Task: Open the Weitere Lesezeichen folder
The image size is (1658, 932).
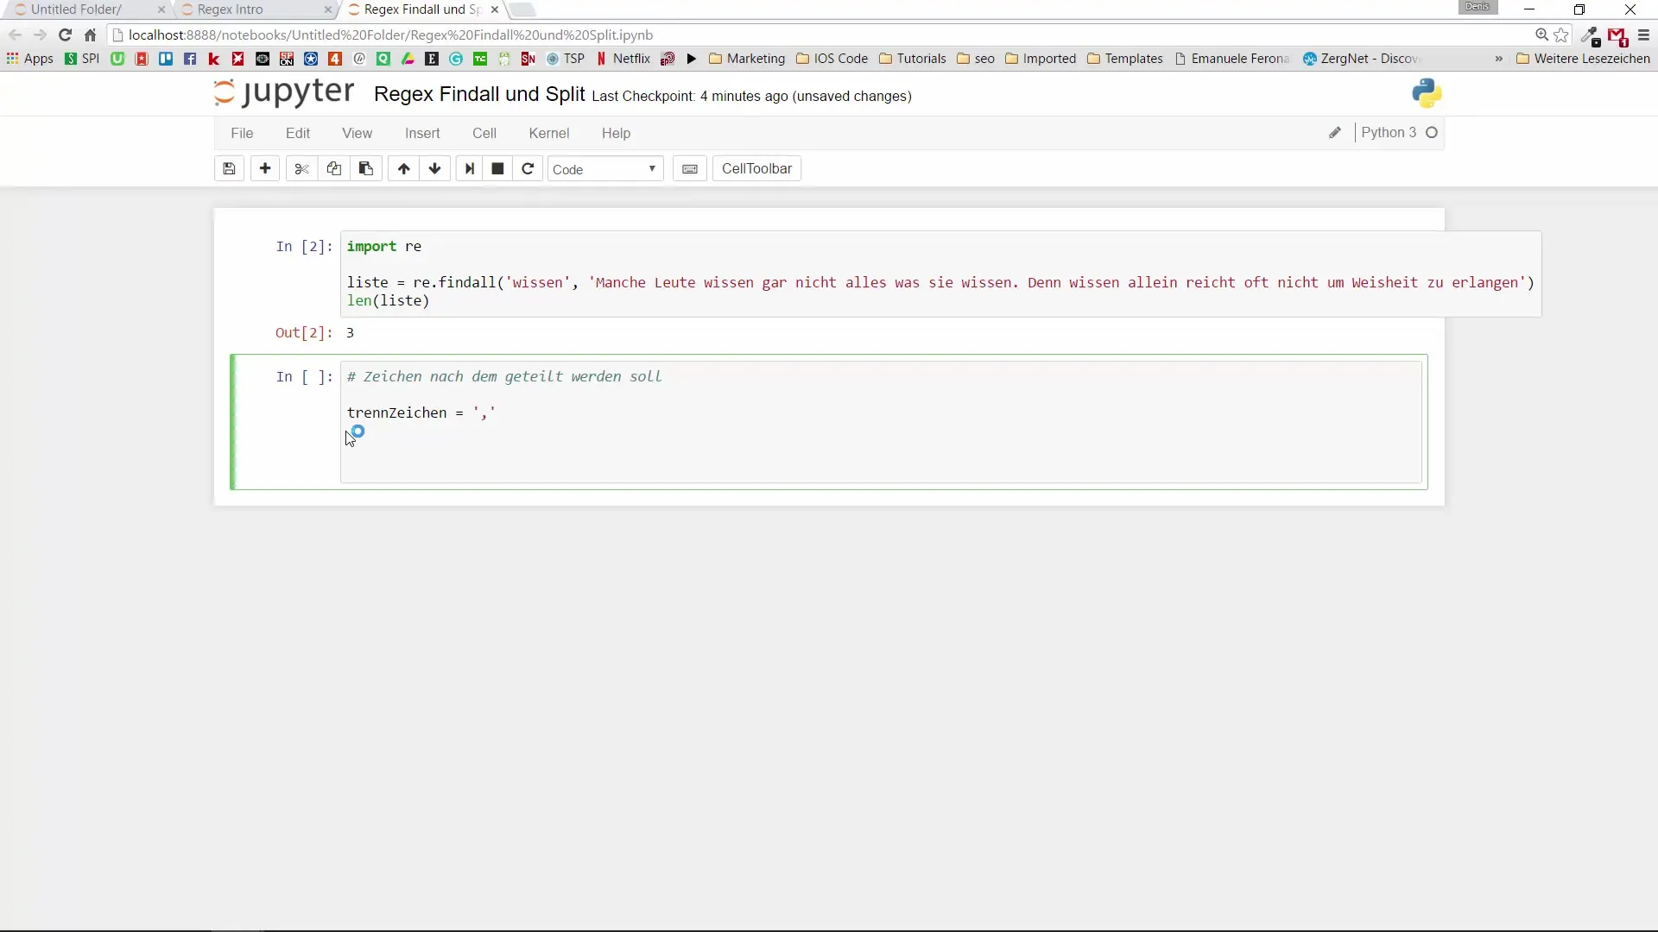Action: pyautogui.click(x=1583, y=59)
